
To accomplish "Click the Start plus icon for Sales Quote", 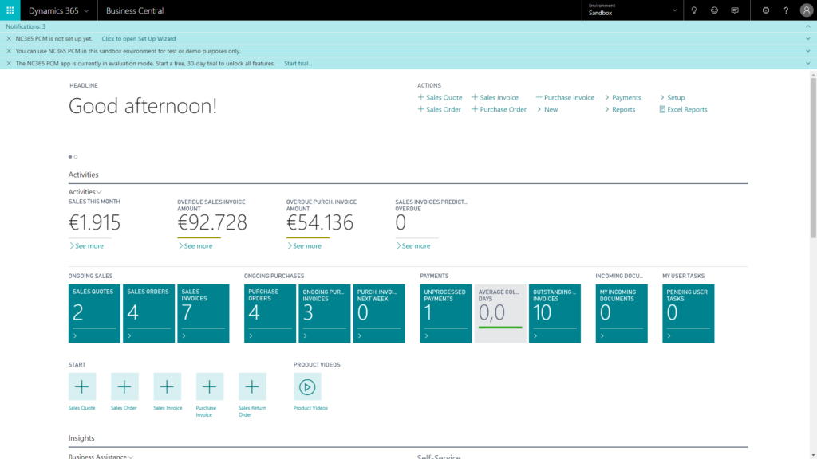I will [x=82, y=386].
